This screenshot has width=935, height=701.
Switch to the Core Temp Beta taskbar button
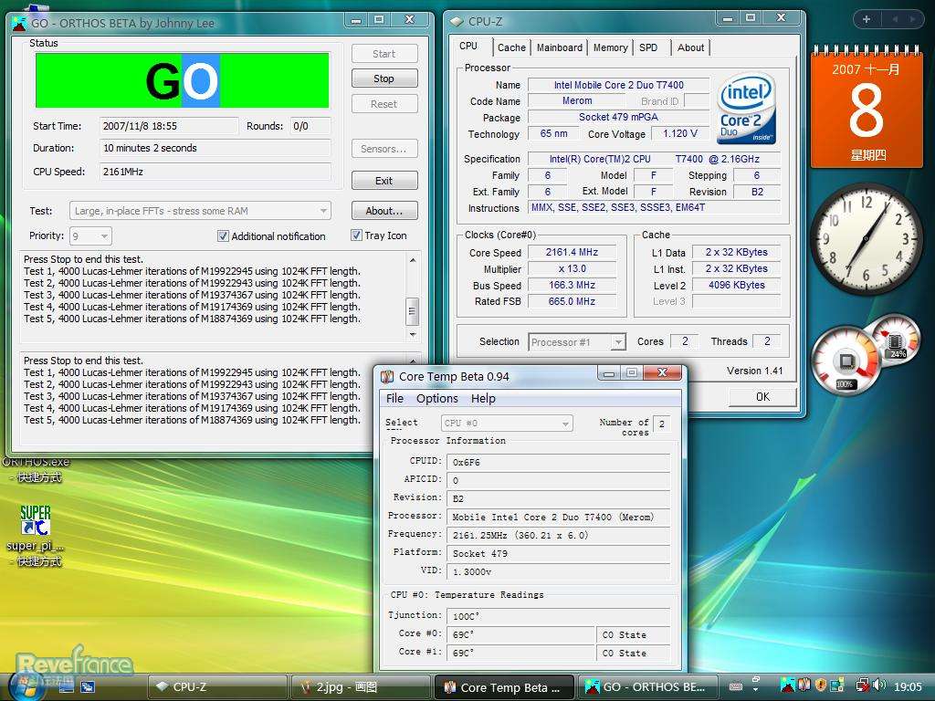tap(504, 687)
